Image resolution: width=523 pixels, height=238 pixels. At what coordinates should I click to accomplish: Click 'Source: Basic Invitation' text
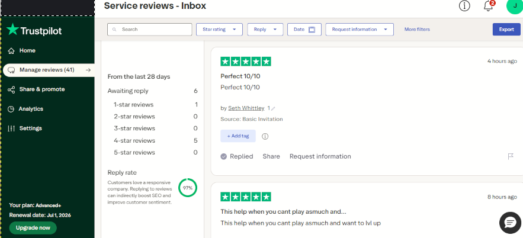click(x=252, y=120)
